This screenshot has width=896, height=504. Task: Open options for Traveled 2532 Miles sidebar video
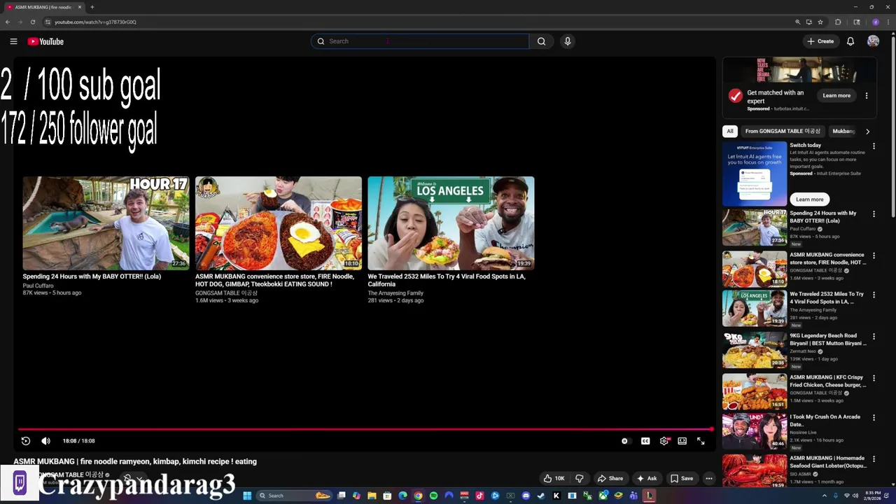[874, 295]
